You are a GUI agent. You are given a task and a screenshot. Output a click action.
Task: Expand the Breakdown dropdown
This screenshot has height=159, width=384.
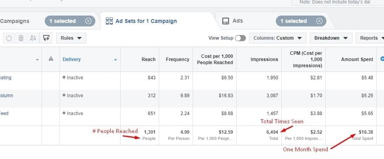(331, 38)
